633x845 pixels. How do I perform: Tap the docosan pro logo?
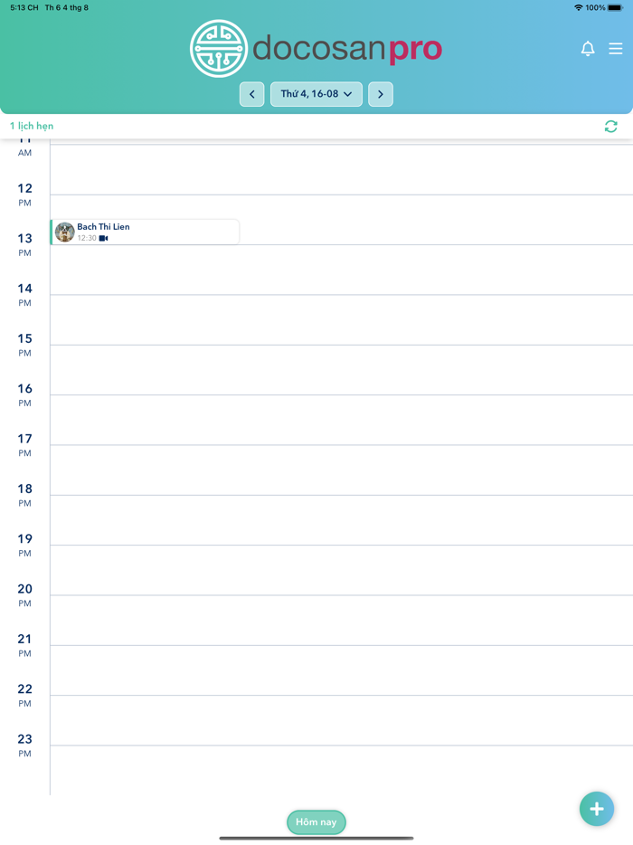(316, 49)
